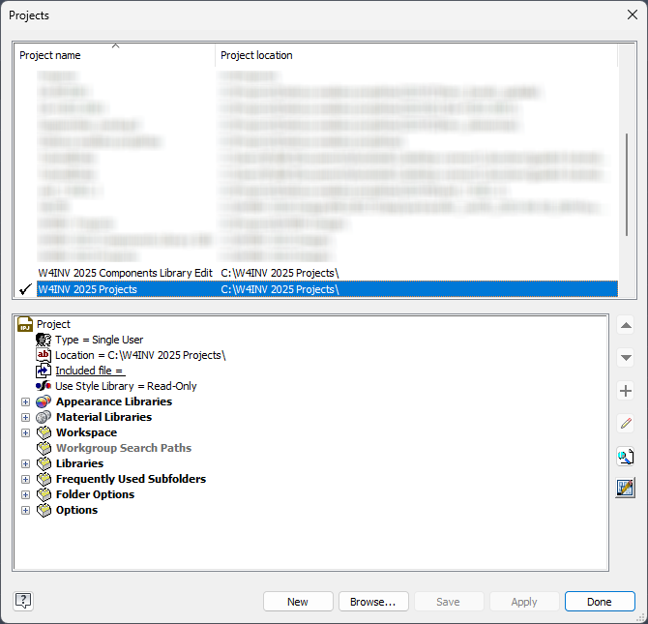
Task: Open the help question mark button
Action: tap(23, 601)
